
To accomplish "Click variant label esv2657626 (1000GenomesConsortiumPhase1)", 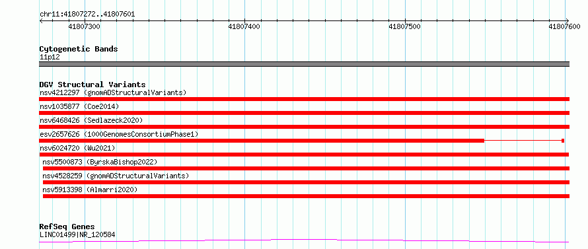I will pos(119,134).
